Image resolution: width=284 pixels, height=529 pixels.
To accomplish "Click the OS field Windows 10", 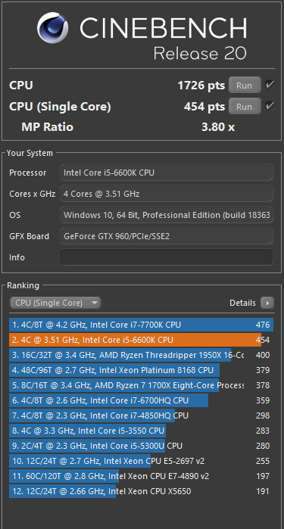I will 167,215.
